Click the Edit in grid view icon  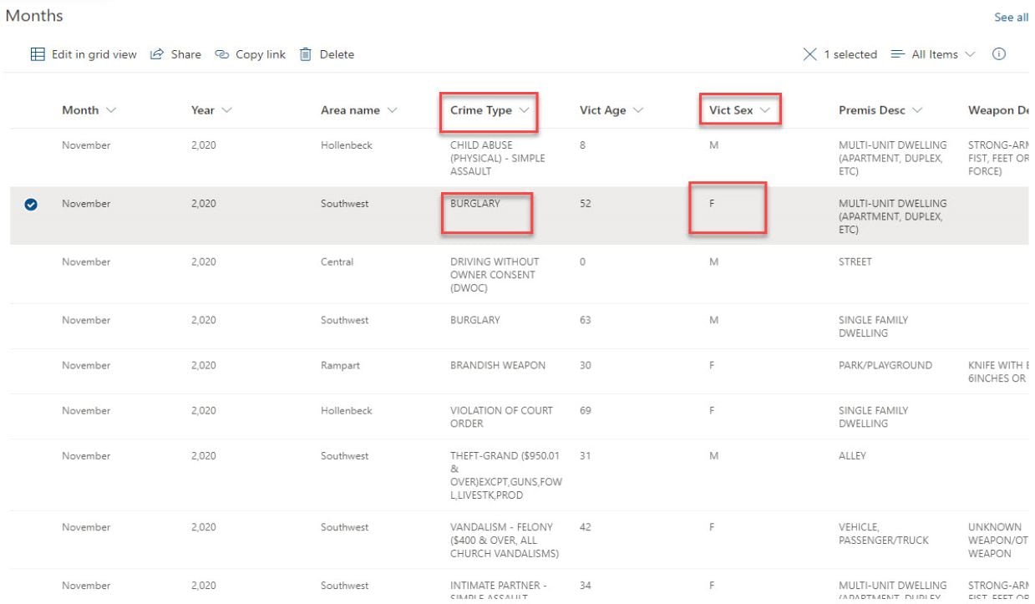tap(38, 54)
